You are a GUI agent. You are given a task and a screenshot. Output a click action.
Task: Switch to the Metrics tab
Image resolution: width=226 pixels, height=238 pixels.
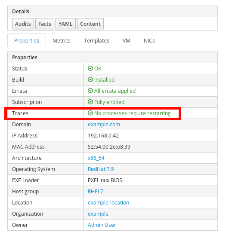pos(62,40)
